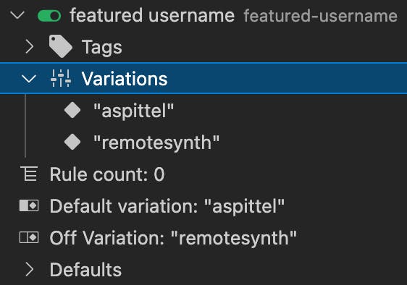Click the diamond icon beside remotesynth variation
407x285 pixels.
tap(72, 142)
